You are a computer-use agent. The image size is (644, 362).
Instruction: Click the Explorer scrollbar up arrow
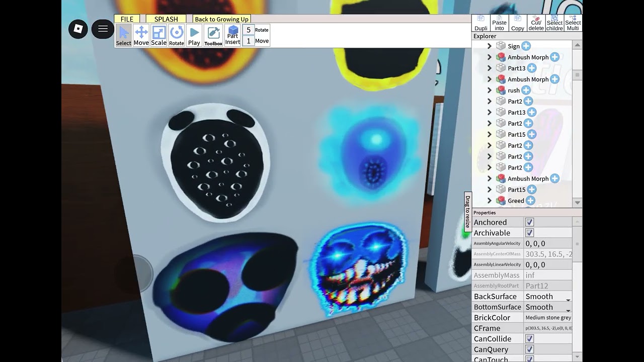pyautogui.click(x=578, y=45)
